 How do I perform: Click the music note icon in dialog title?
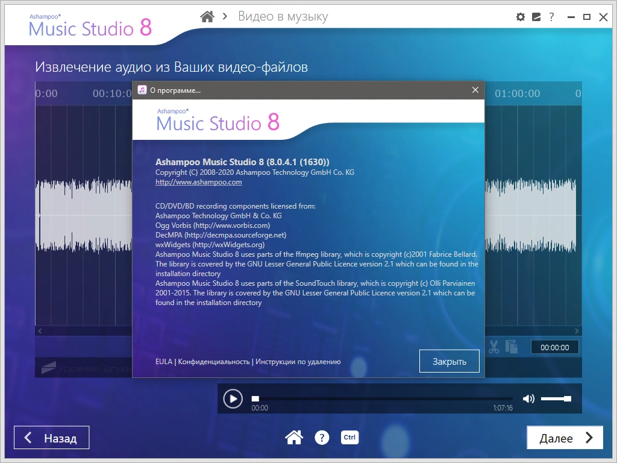tap(142, 90)
